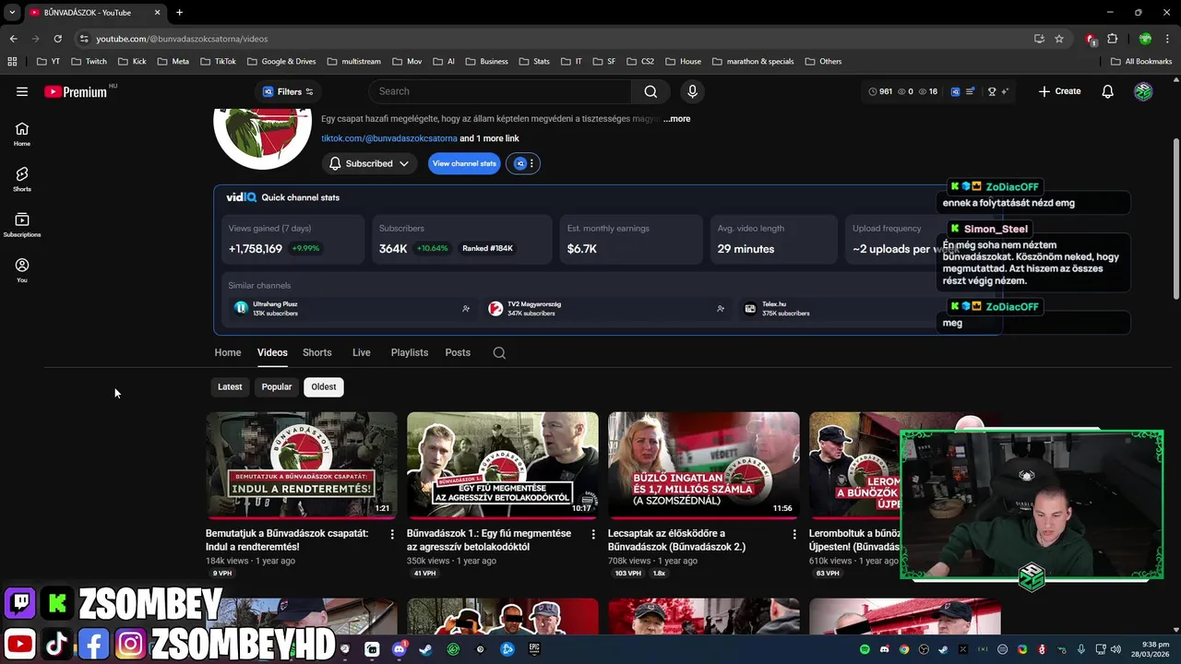This screenshot has width=1181, height=664.
Task: Click the blue vidIQ logo in header
Action: (x=955, y=91)
